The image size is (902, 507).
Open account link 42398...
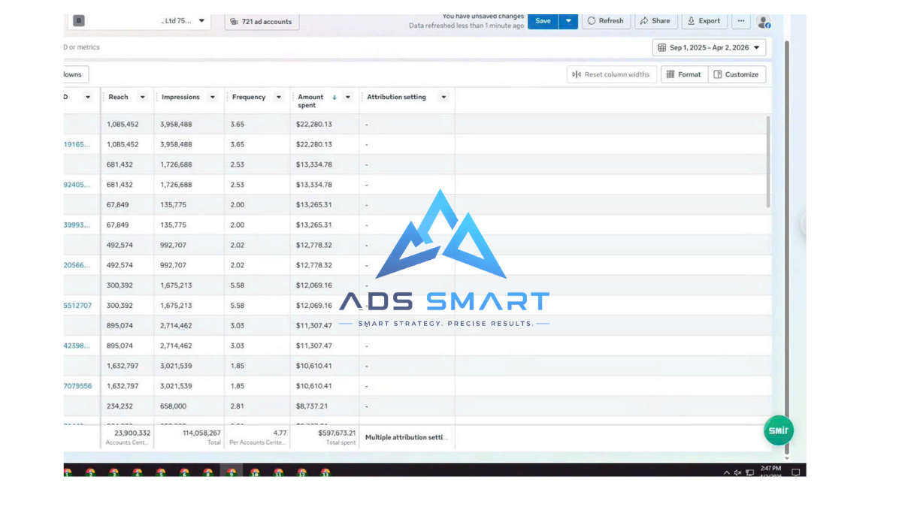point(77,346)
